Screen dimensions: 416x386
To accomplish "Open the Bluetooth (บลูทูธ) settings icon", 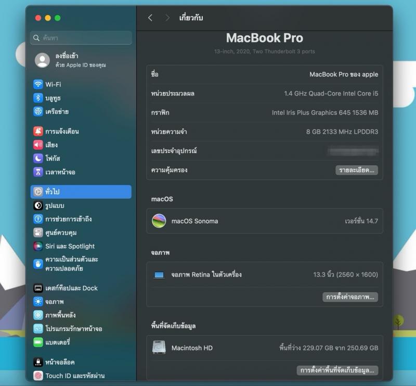I will (x=38, y=98).
